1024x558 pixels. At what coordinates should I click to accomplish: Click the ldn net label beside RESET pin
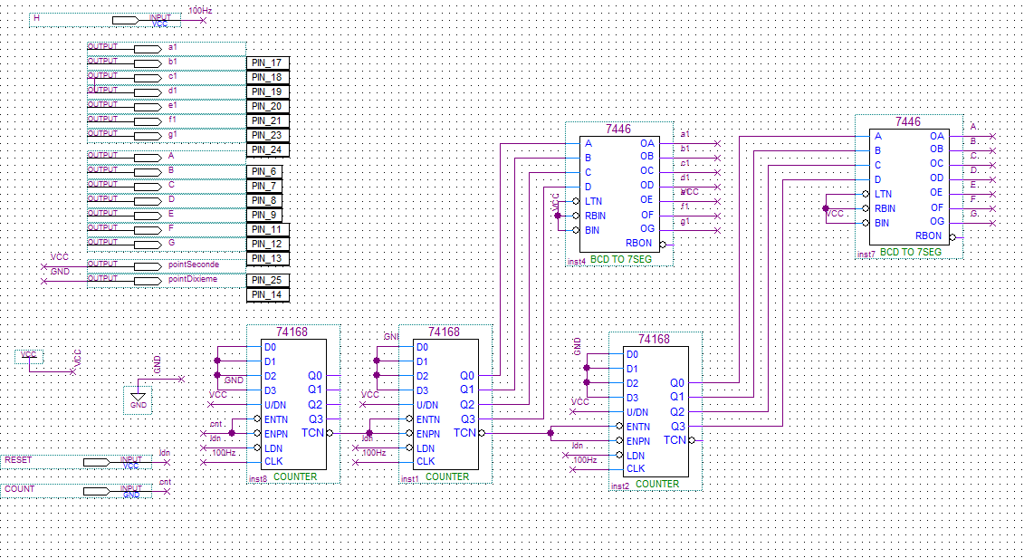coord(165,452)
